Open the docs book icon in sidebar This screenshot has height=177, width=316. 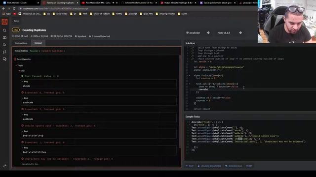[x=4, y=38]
